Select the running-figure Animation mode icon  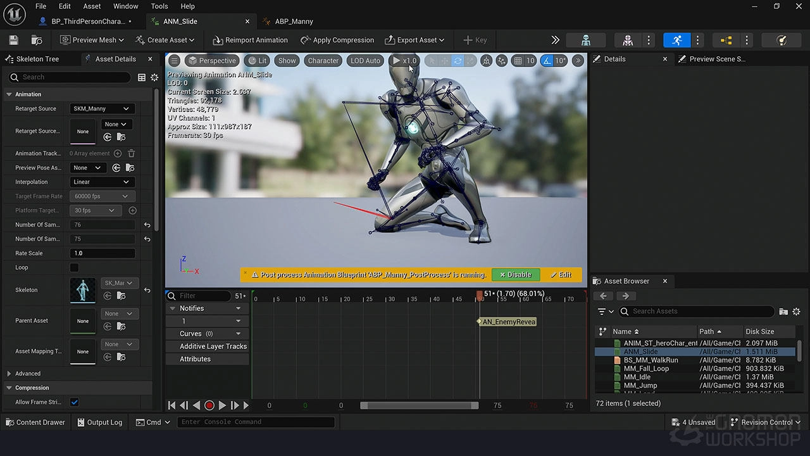(676, 40)
